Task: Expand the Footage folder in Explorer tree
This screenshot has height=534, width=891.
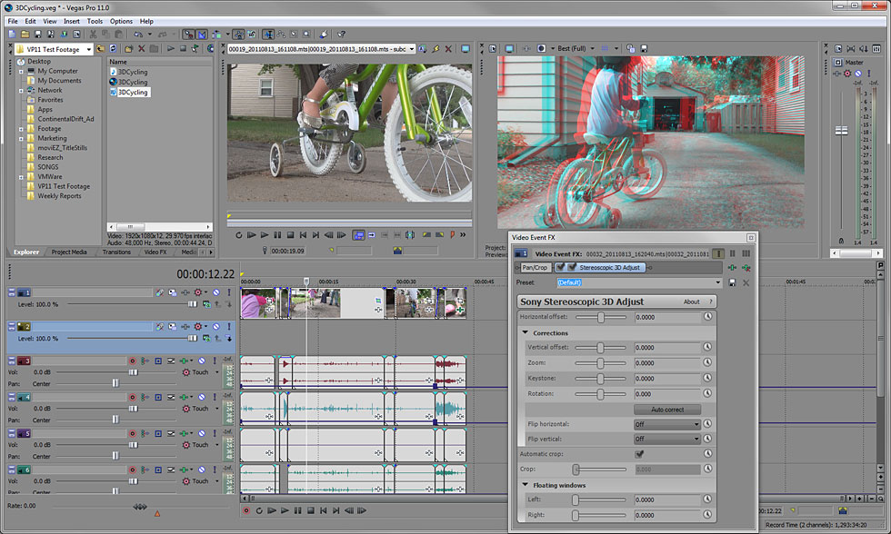Action: (21, 129)
